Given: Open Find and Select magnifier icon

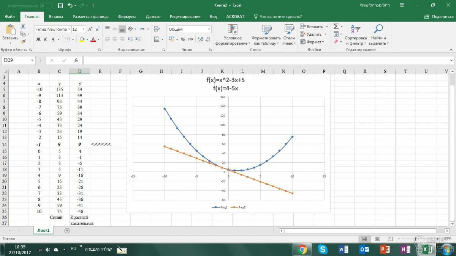Looking at the screenshot, I should pos(378,29).
